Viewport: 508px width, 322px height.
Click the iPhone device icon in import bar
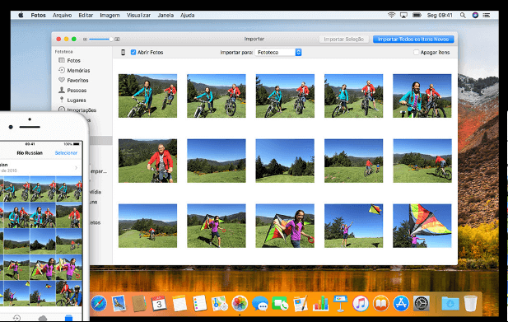tap(124, 52)
